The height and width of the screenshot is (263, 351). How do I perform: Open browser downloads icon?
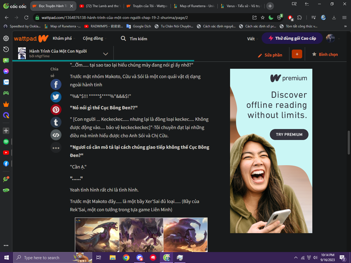334,18
